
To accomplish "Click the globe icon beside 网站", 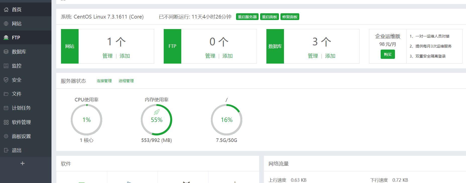I will (x=6, y=24).
